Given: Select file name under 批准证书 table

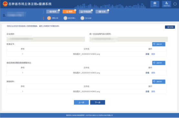Looking at the screenshot, I should click(x=86, y=54).
